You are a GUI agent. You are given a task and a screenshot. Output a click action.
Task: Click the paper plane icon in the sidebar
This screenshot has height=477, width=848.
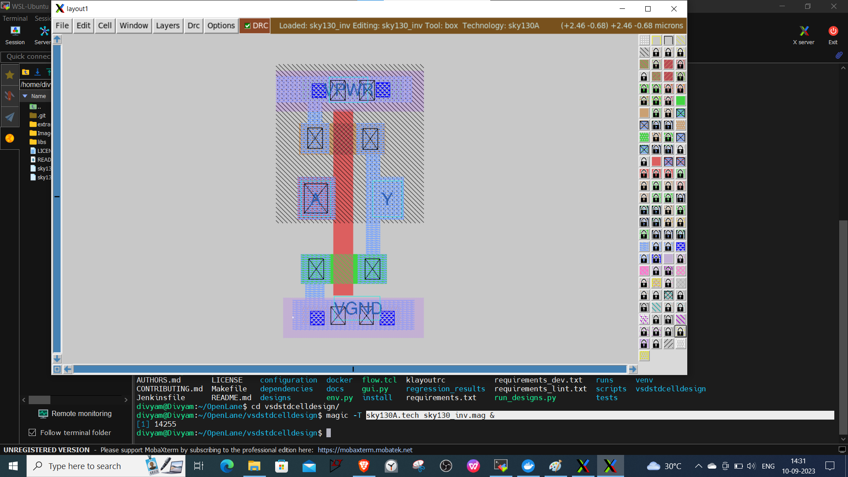coord(10,117)
